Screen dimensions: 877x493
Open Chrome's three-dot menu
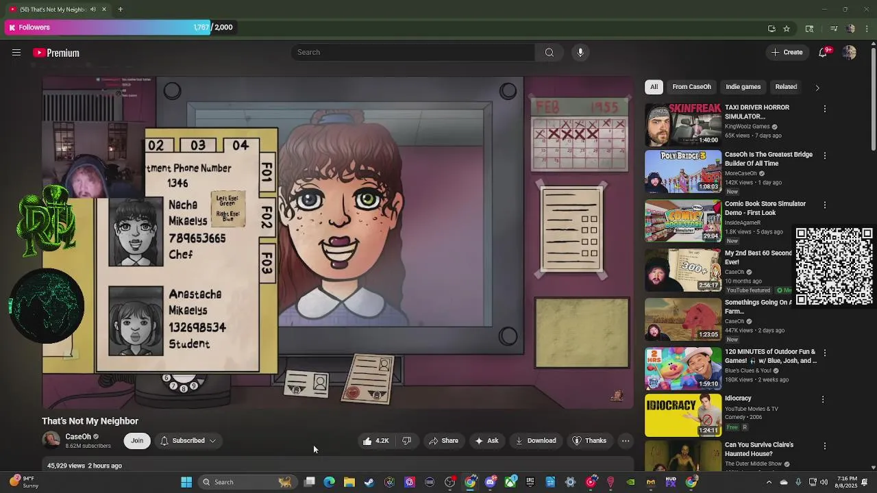click(x=867, y=28)
